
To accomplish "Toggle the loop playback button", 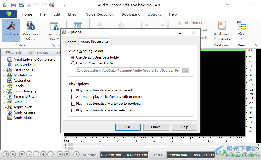I will click(36, 154).
